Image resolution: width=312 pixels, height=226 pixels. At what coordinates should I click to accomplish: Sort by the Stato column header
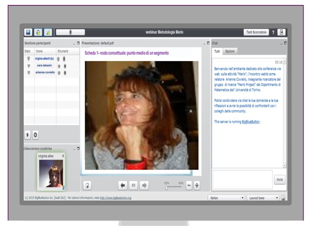[x=27, y=51]
